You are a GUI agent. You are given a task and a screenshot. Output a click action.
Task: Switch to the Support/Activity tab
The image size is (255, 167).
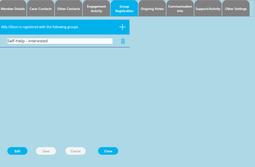pyautogui.click(x=208, y=8)
